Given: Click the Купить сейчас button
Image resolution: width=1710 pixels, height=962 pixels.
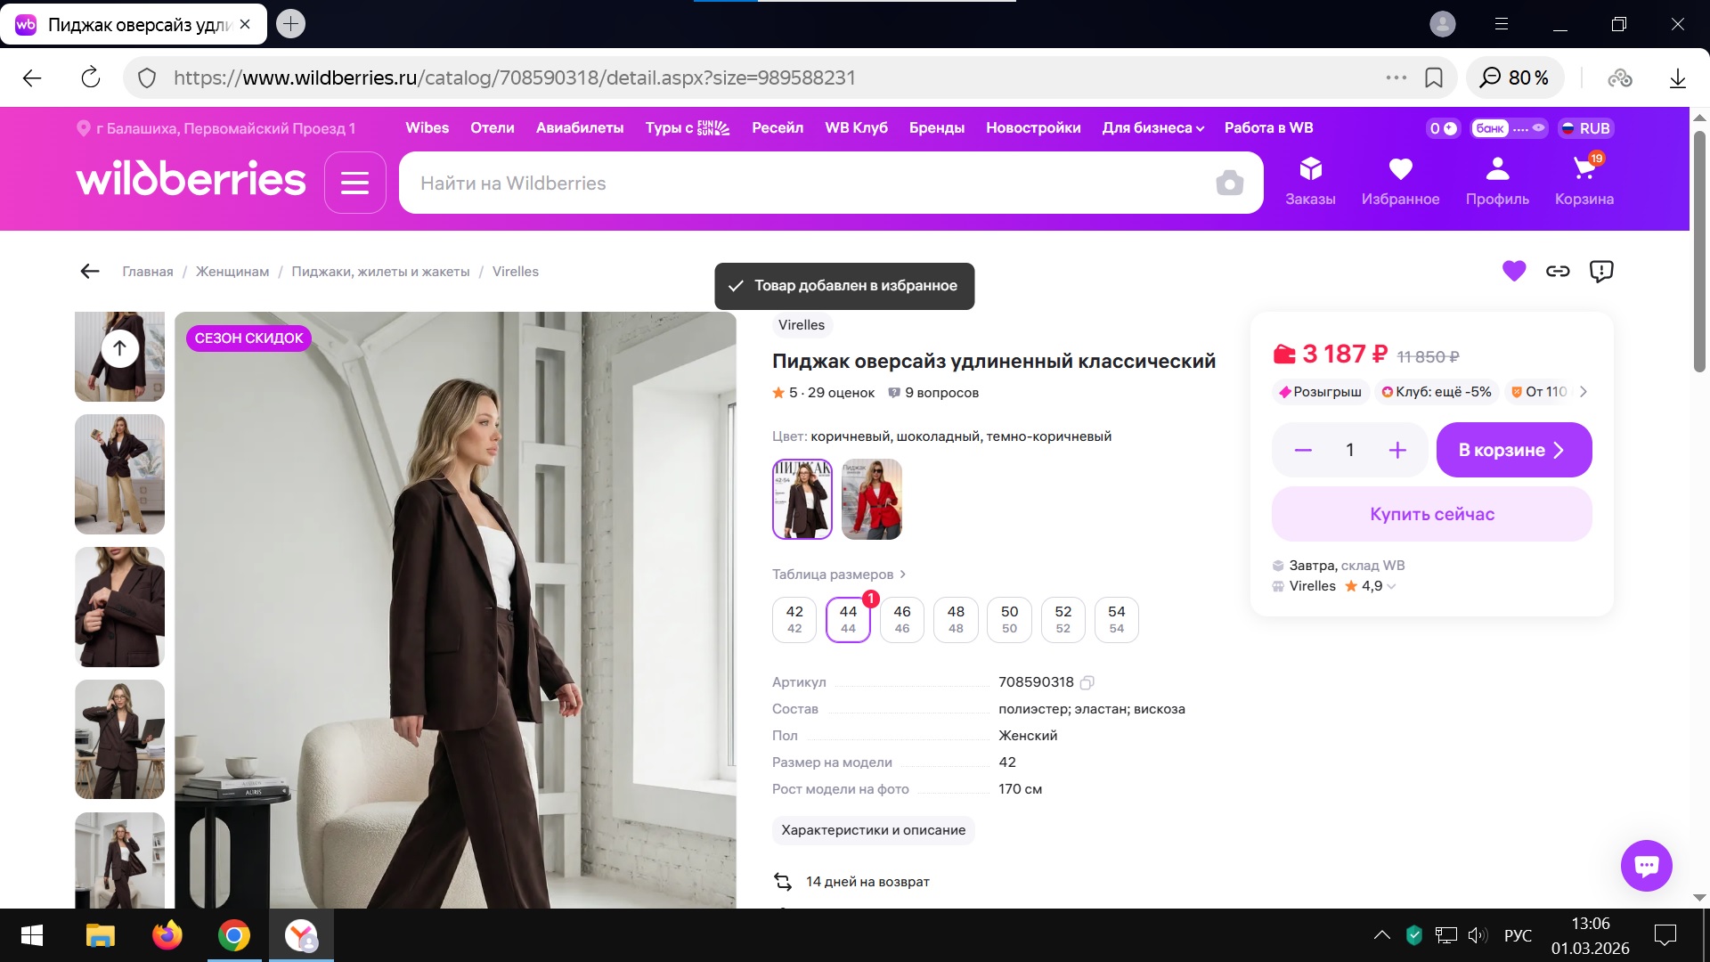Looking at the screenshot, I should 1431,514.
